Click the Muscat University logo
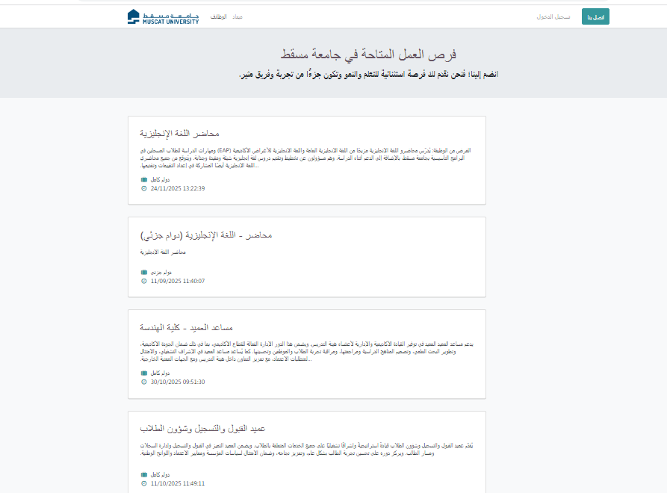667x493 pixels. (x=163, y=16)
